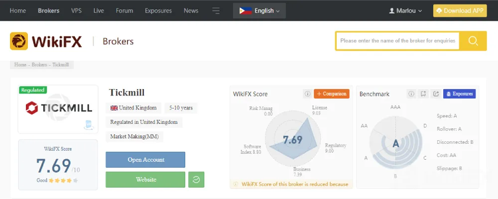498x199 pixels.
Task: Click the search magnifier button
Action: [473, 41]
